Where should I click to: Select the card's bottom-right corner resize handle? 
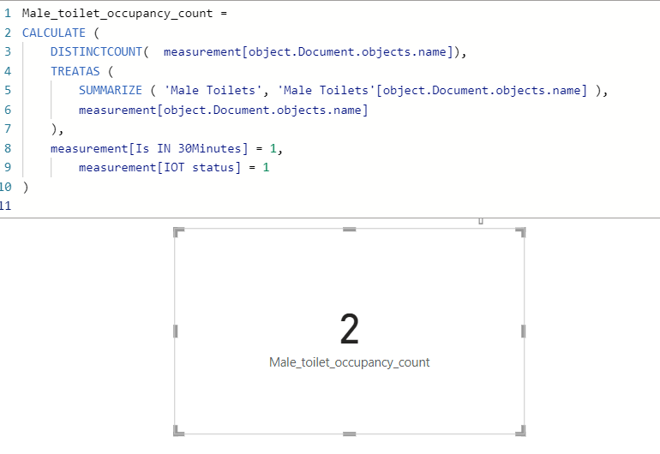tap(521, 431)
